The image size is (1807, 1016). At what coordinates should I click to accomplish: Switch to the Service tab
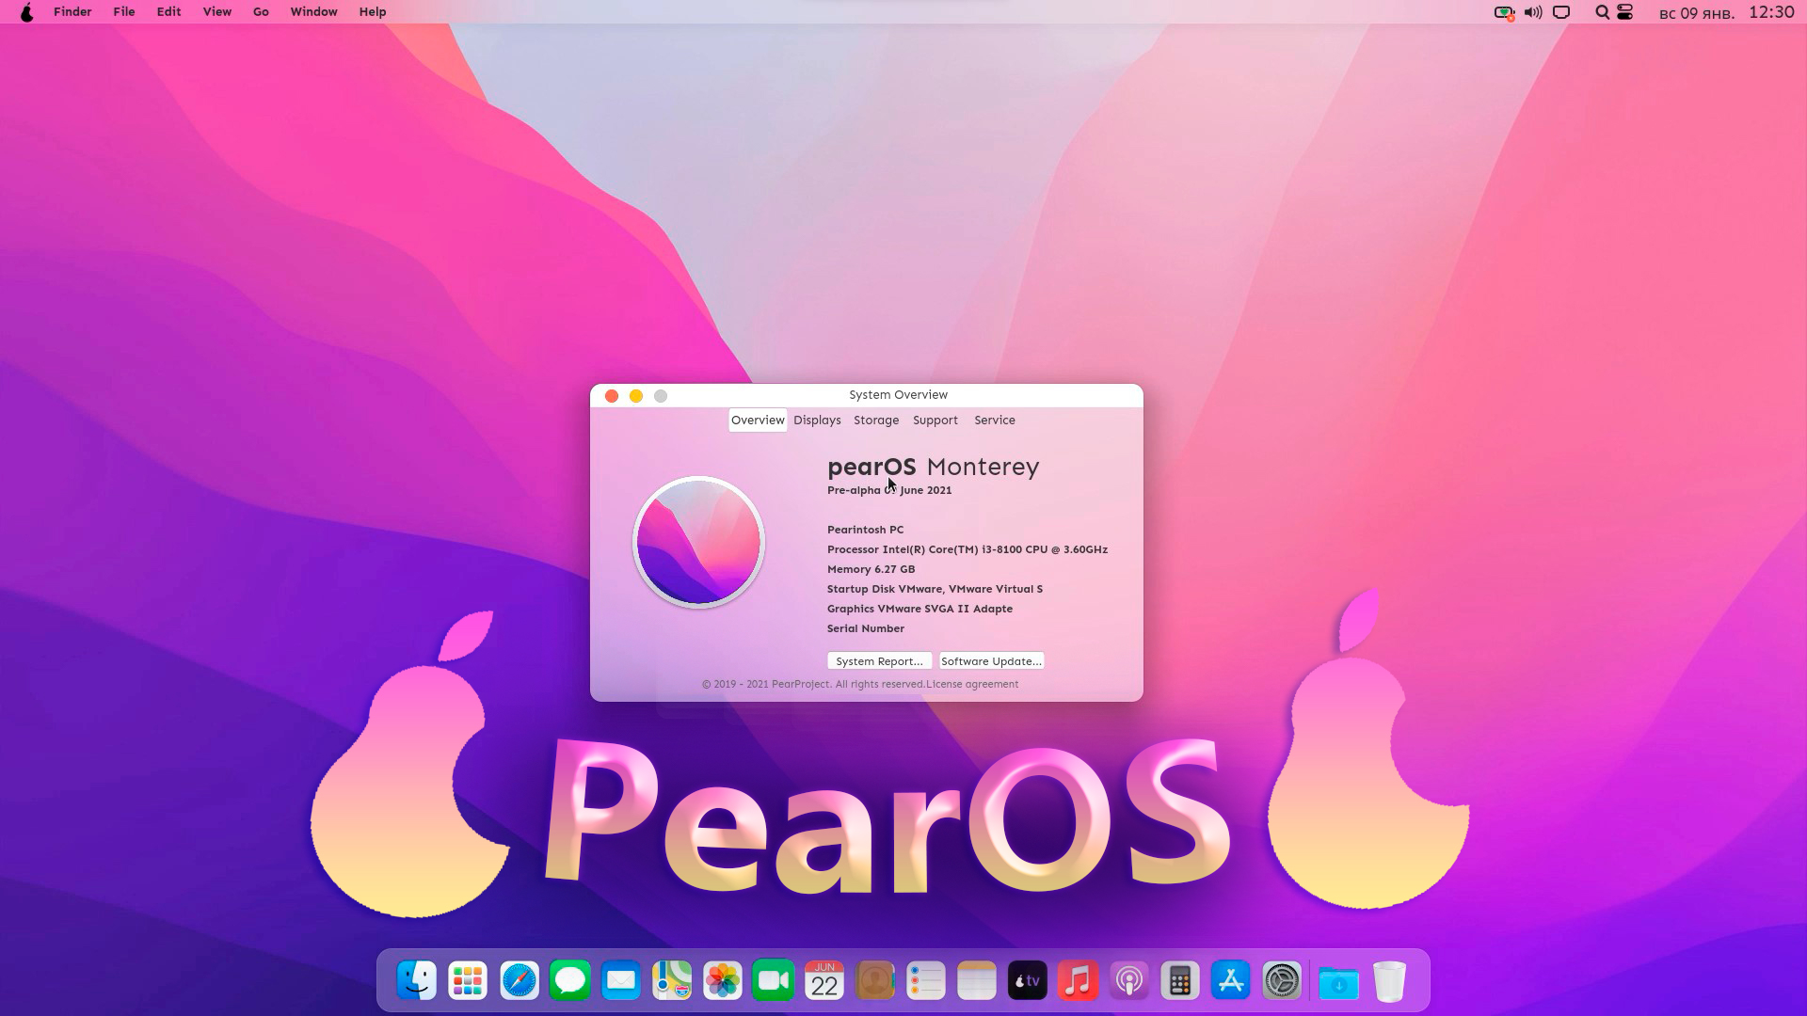[x=995, y=421]
